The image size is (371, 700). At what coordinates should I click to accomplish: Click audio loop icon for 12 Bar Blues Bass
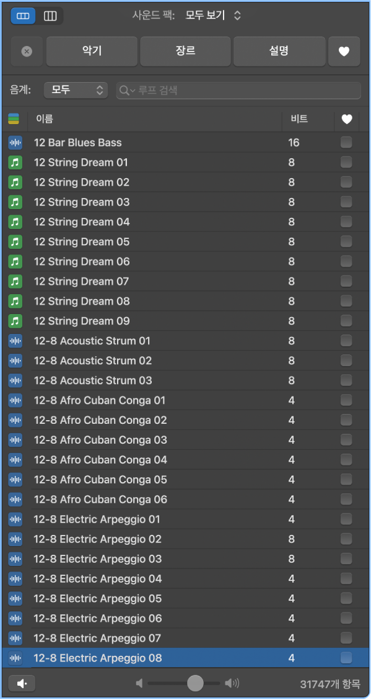pos(15,143)
